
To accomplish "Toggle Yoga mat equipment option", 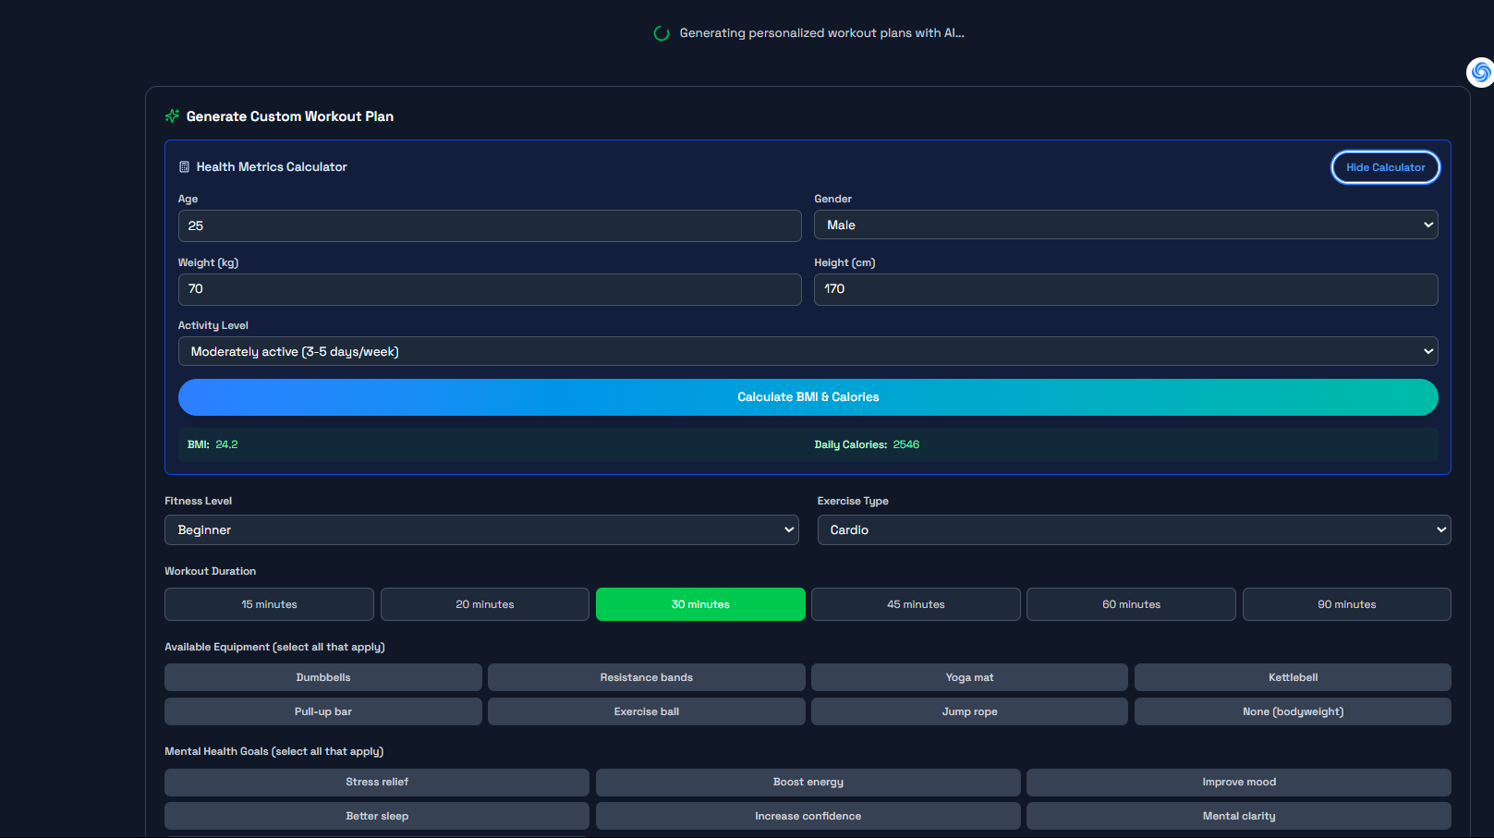I will point(969,677).
